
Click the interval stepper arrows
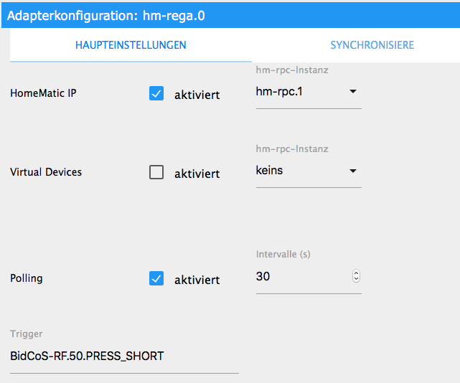[x=356, y=276]
